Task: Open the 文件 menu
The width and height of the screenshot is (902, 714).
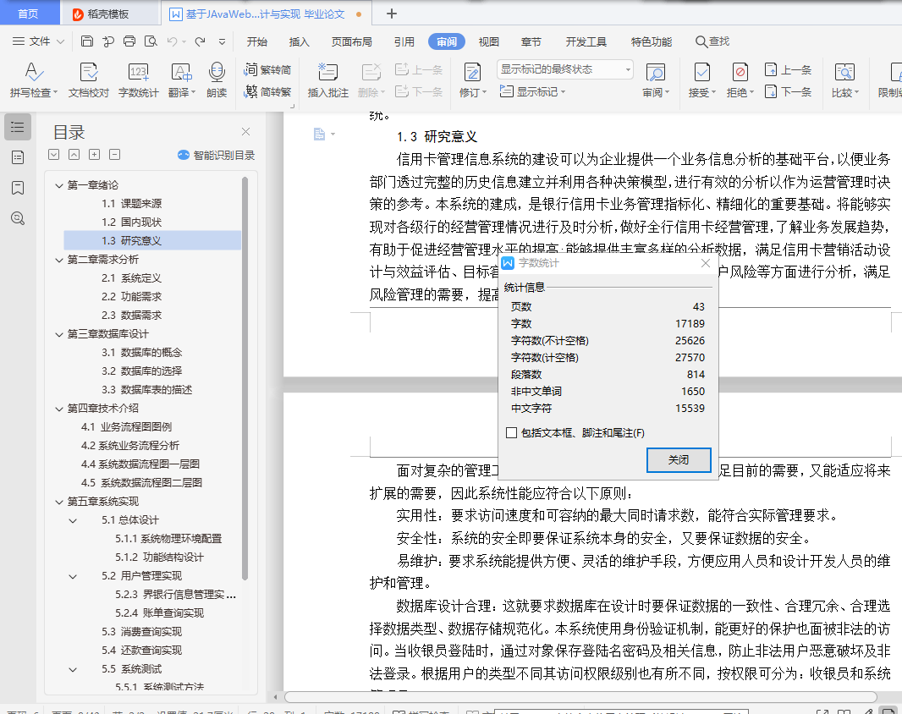Action: (39, 41)
